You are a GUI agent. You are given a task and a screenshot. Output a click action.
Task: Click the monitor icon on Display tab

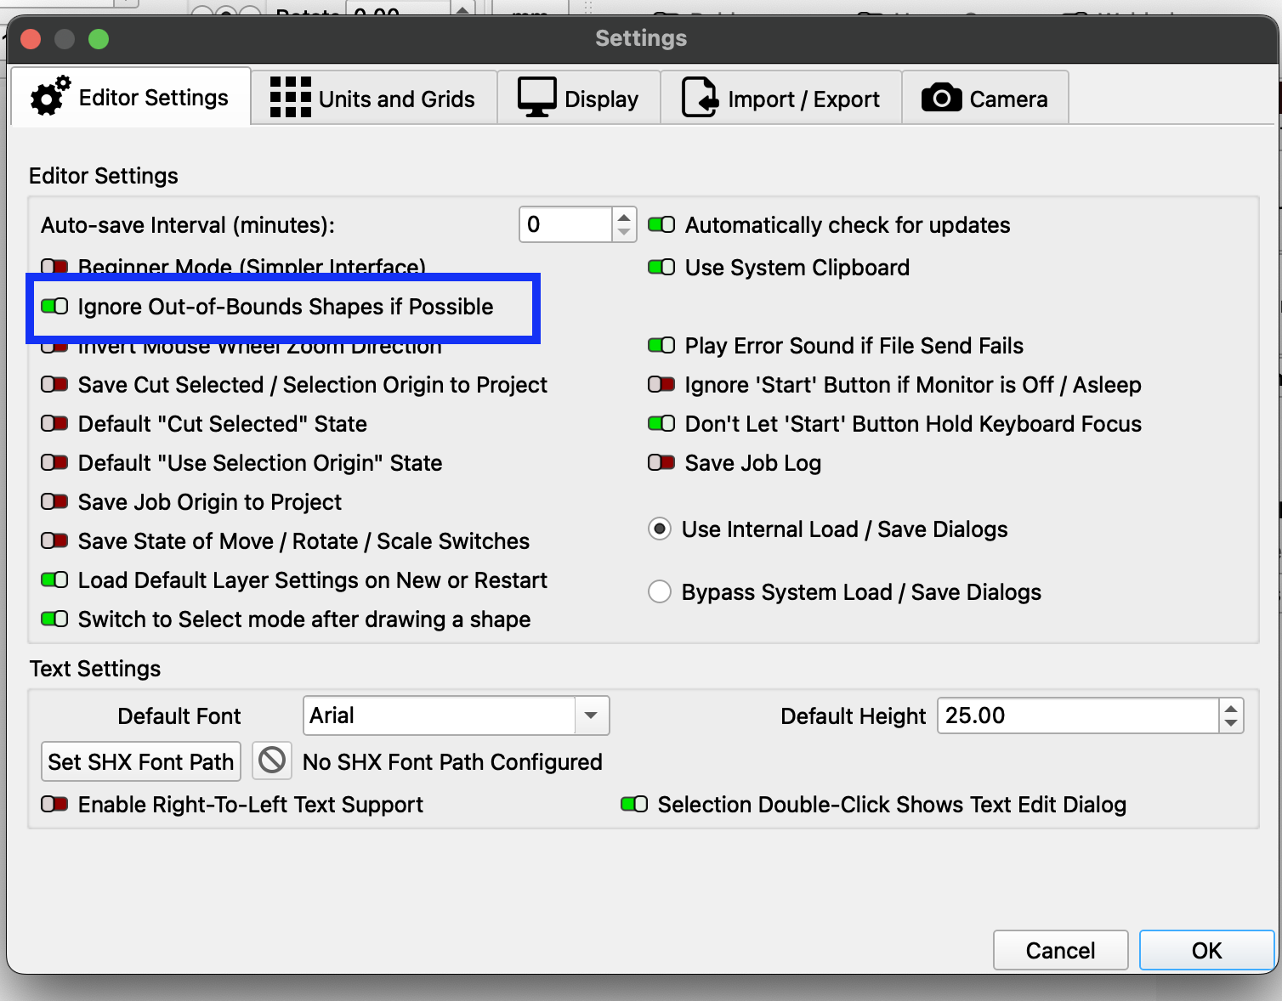[536, 98]
